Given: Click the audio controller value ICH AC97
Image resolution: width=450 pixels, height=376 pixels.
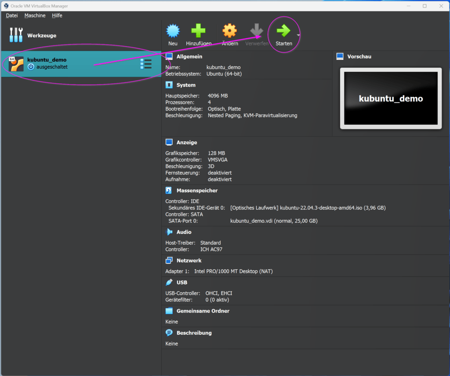Looking at the screenshot, I should tap(211, 249).
